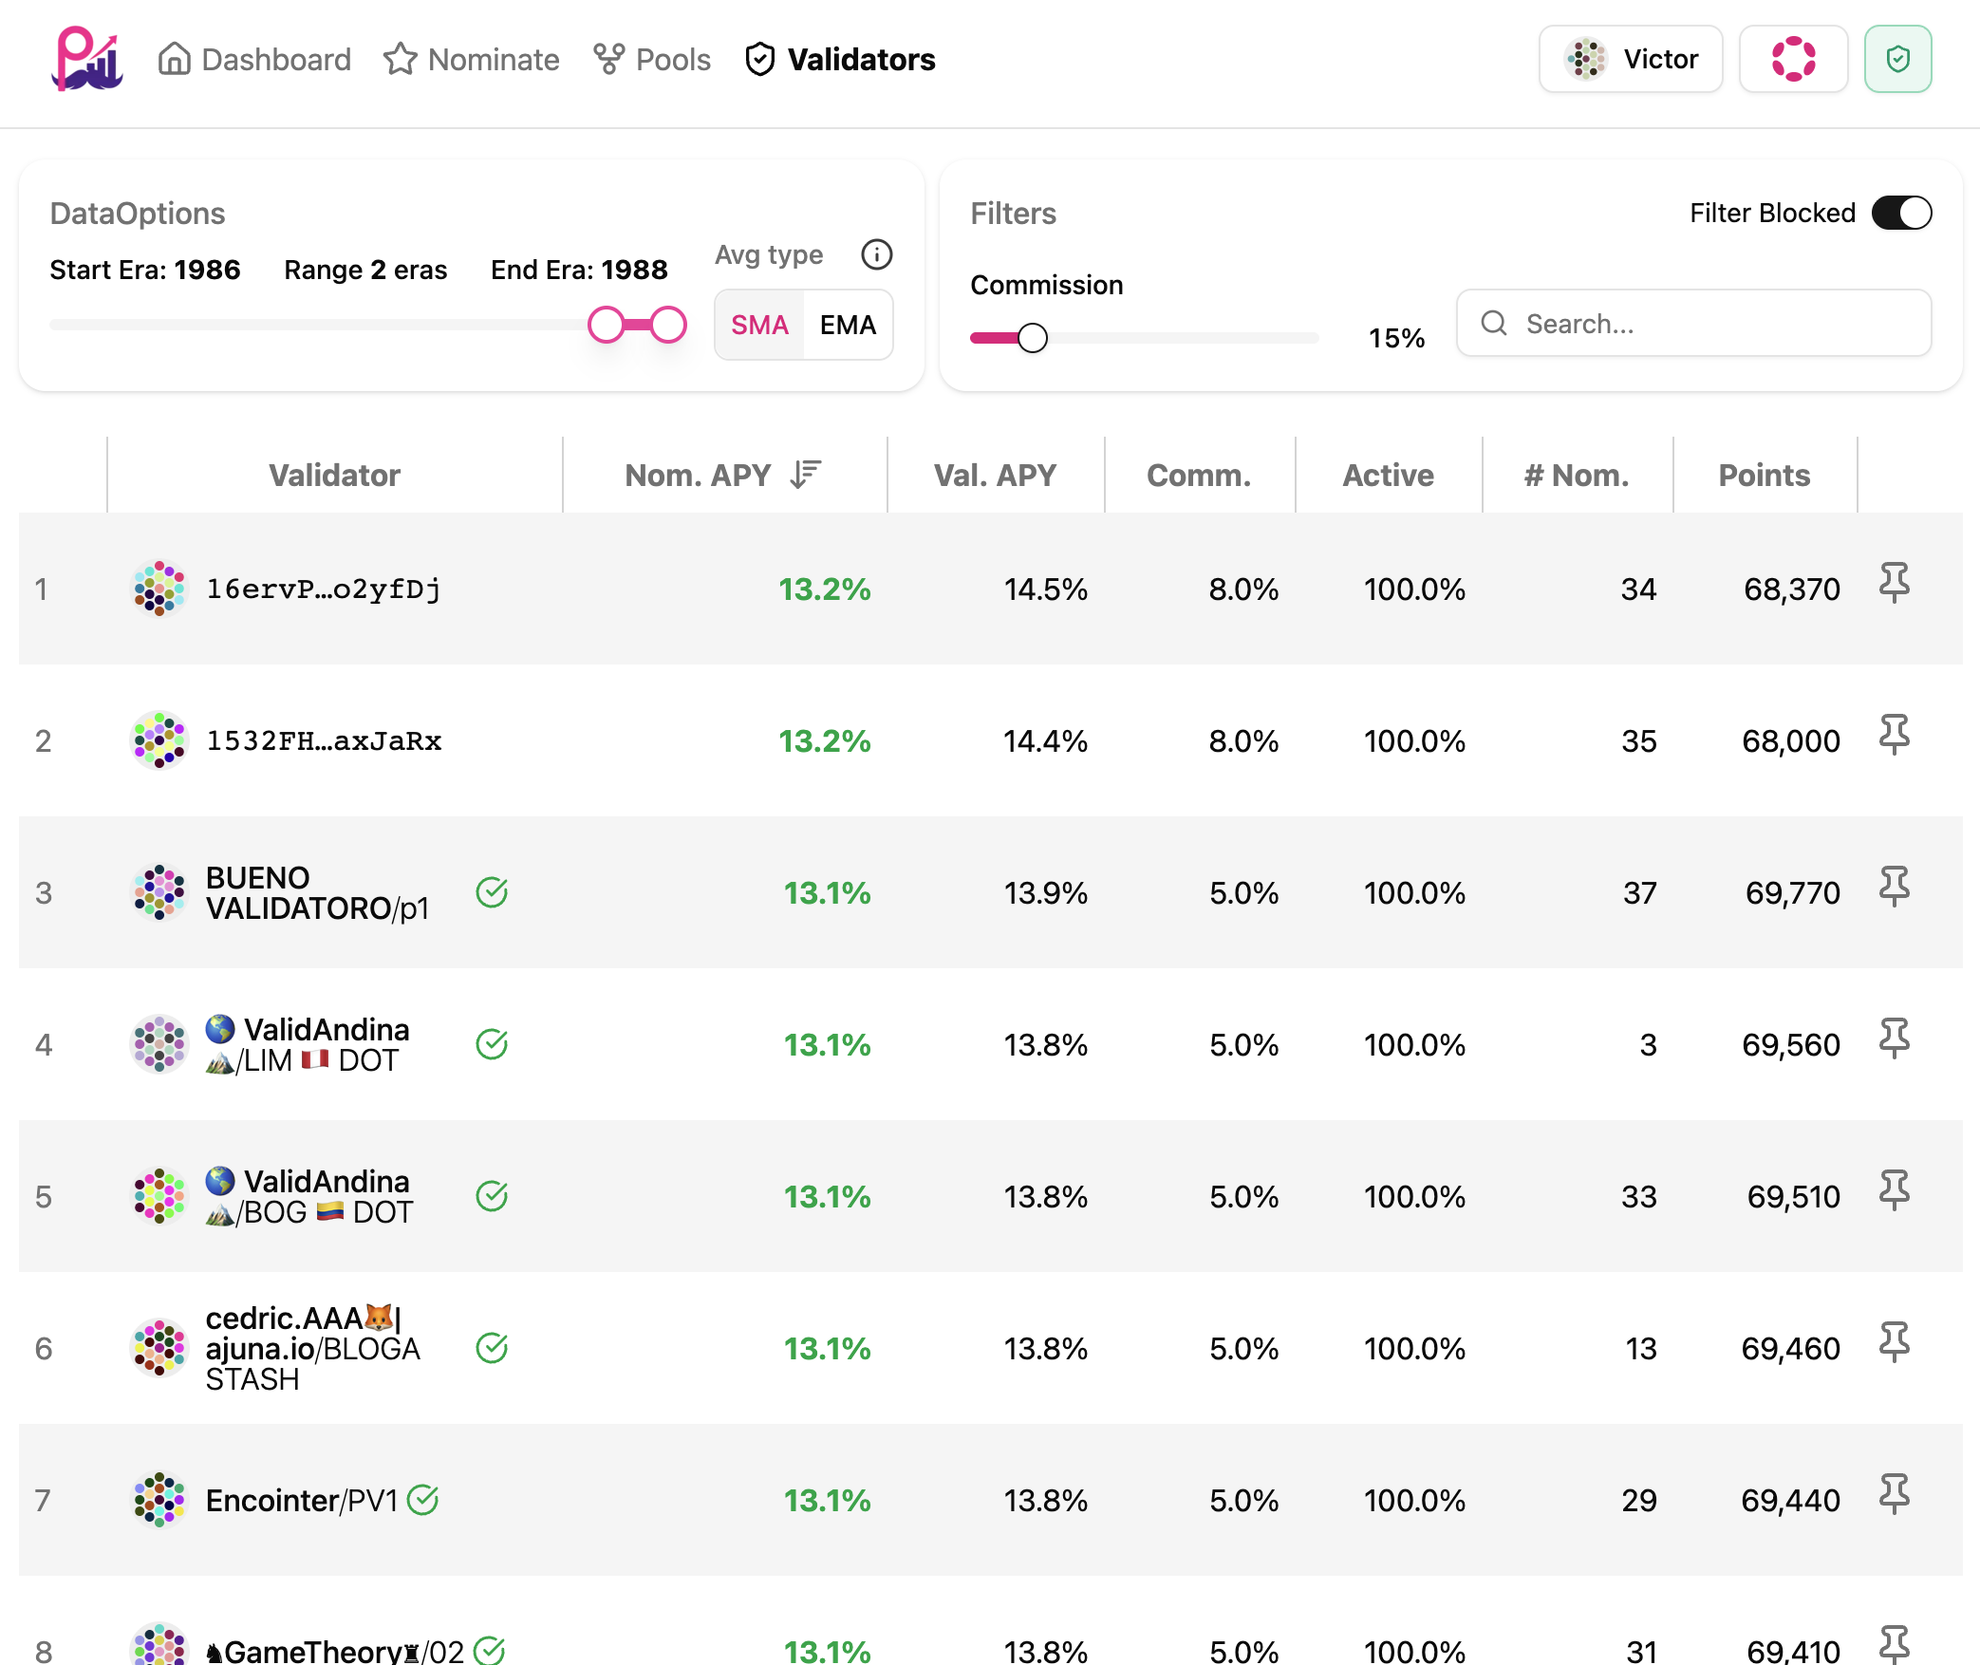This screenshot has height=1665, width=1980.
Task: Click the Avg type info icon
Action: click(x=876, y=254)
